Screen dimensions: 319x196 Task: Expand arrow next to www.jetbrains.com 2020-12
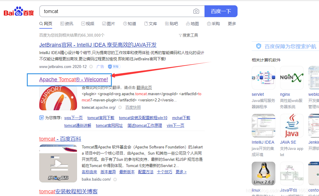point(91,67)
